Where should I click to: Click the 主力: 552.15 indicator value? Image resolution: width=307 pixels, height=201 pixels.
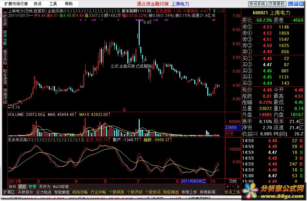coord(97,140)
